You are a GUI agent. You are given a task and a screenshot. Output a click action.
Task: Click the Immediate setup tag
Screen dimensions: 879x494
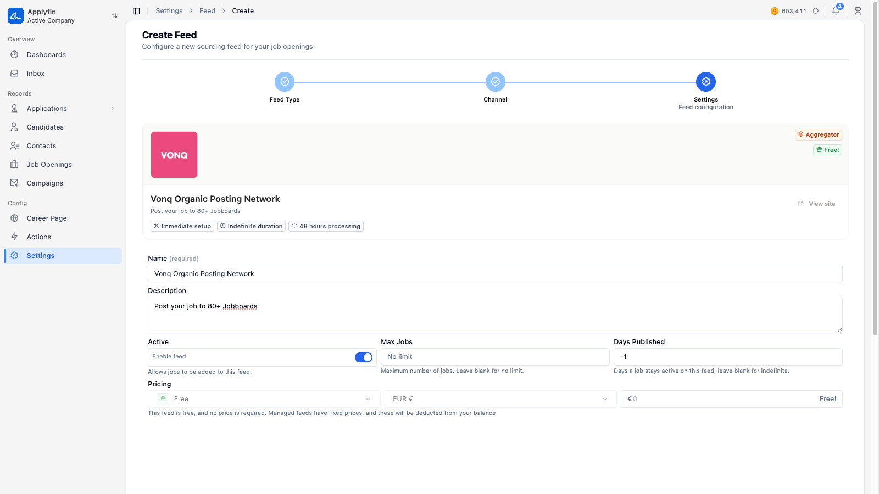click(182, 226)
